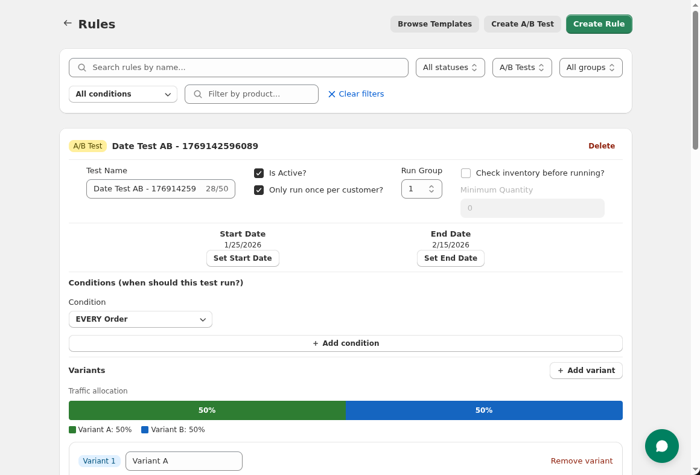Image resolution: width=700 pixels, height=475 pixels.
Task: Click the plus icon on Add condition
Action: click(315, 343)
